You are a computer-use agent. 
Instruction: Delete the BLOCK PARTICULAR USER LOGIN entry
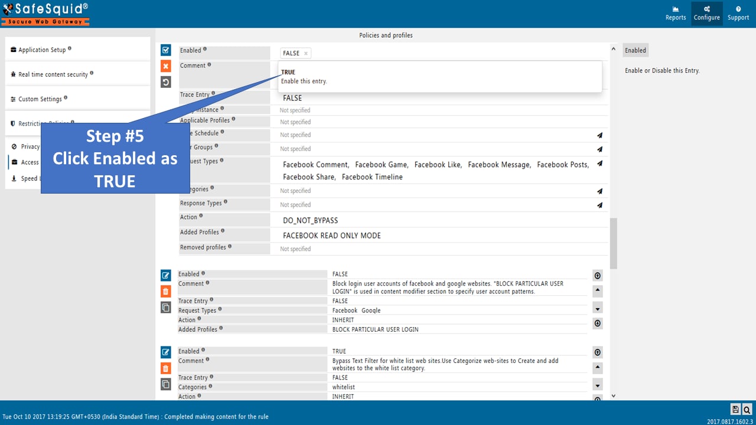(x=166, y=291)
